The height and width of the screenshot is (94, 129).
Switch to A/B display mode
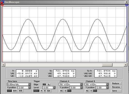[20, 91]
